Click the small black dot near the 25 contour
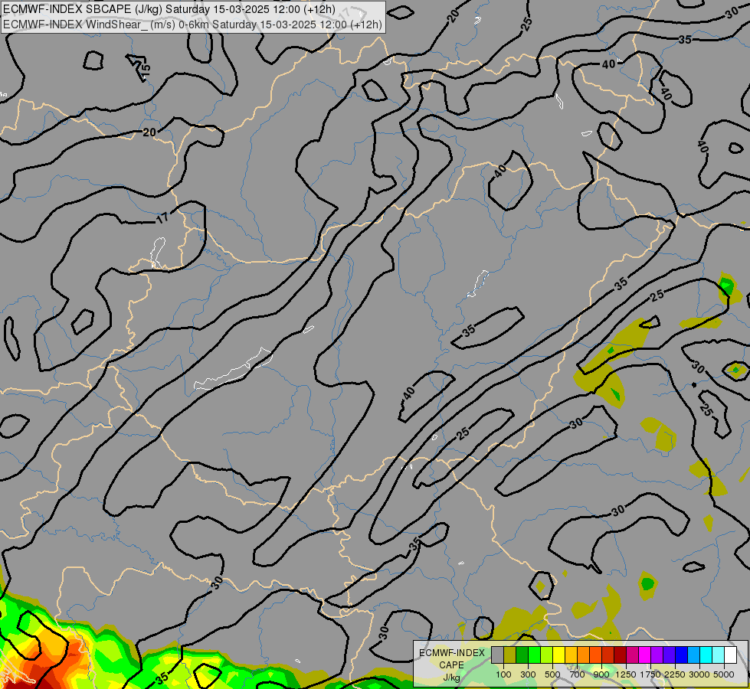This screenshot has height=689, width=750. [694, 384]
